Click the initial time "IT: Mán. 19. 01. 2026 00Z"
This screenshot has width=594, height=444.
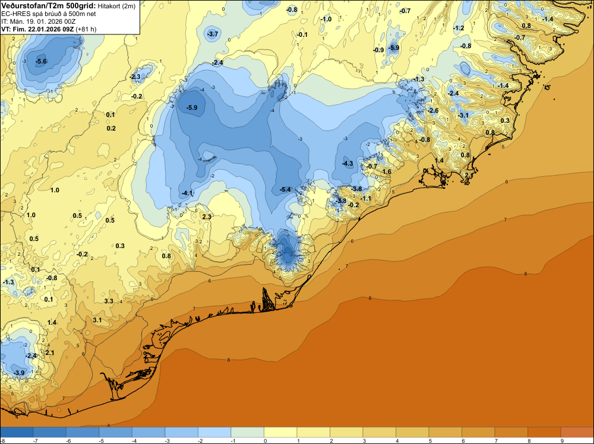(x=38, y=21)
